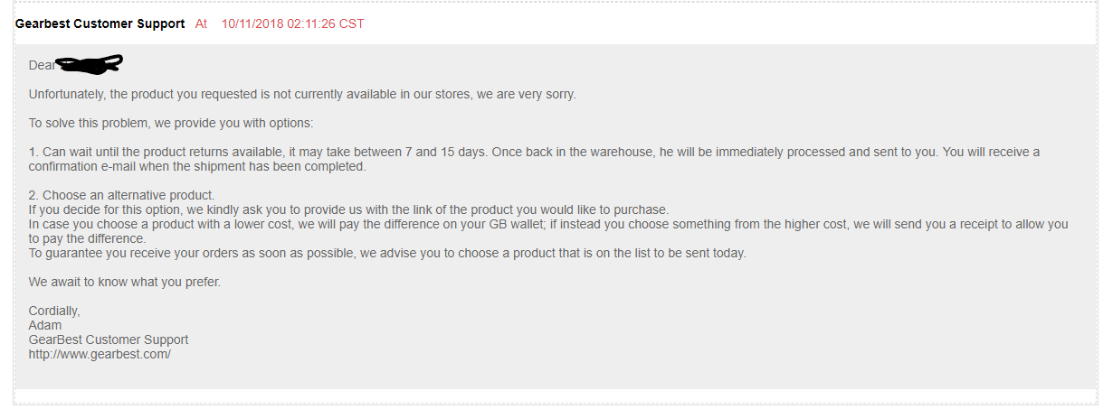Select option 2 "Choose an alternative product"
Screen dimensions: 1103x409
122,195
